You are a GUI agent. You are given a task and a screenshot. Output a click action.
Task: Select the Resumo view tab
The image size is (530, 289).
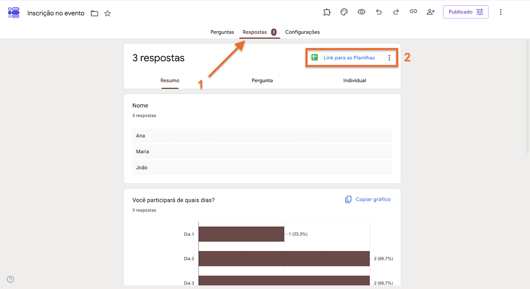pos(170,80)
